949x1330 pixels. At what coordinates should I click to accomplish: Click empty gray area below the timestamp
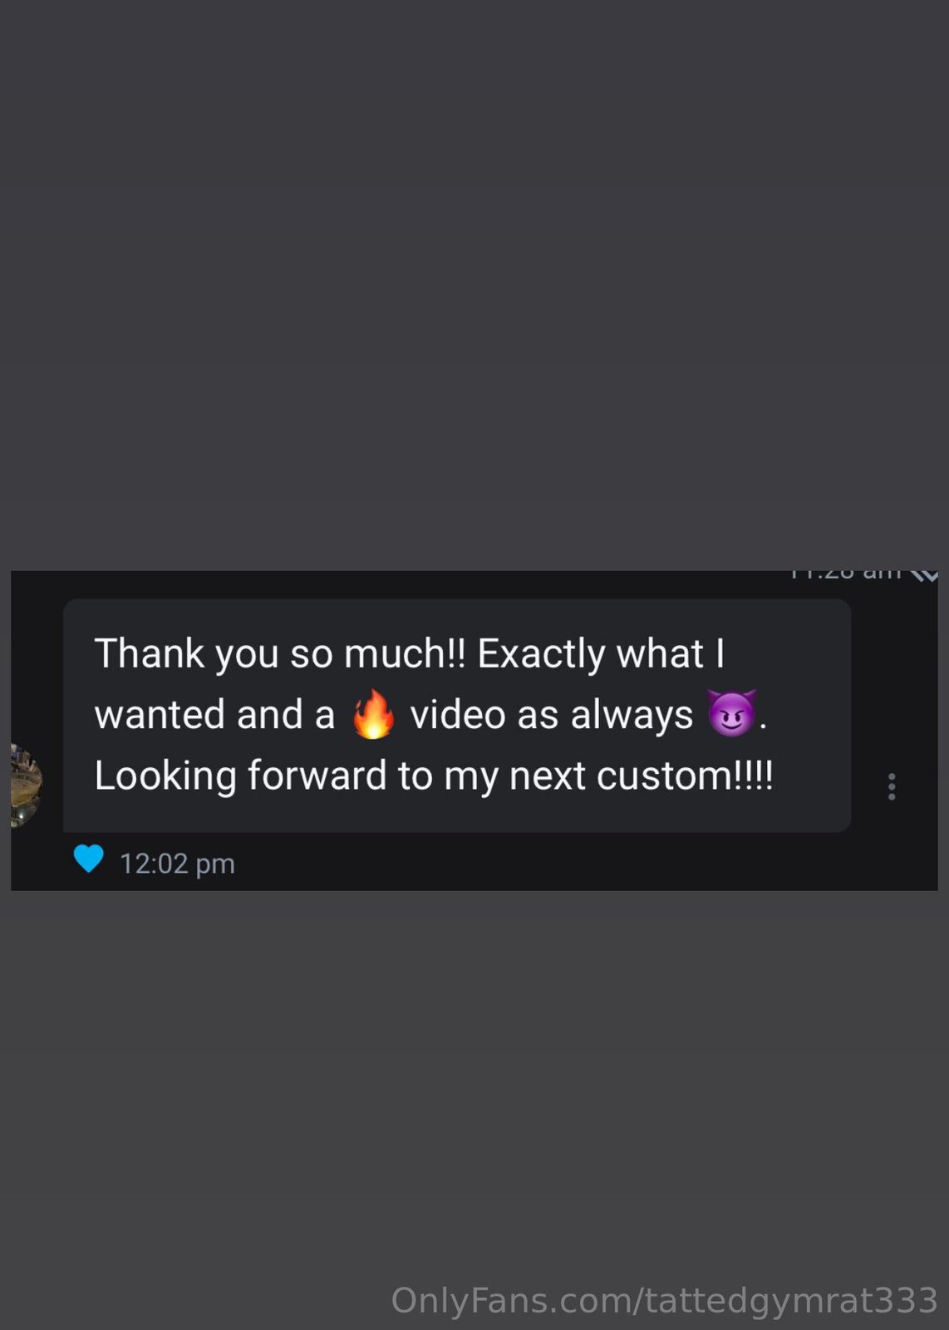(x=474, y=1081)
